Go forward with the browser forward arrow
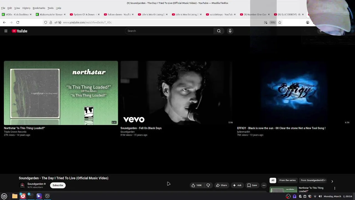 pyautogui.click(x=11, y=22)
